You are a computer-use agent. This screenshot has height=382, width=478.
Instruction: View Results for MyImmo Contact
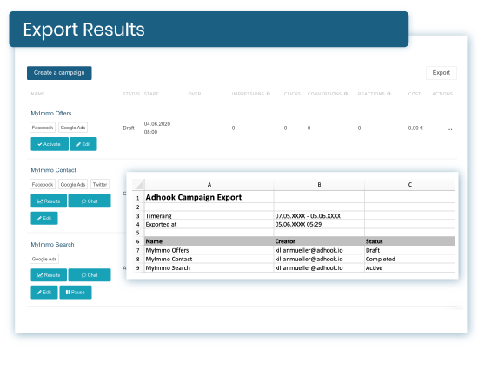pyautogui.click(x=49, y=201)
